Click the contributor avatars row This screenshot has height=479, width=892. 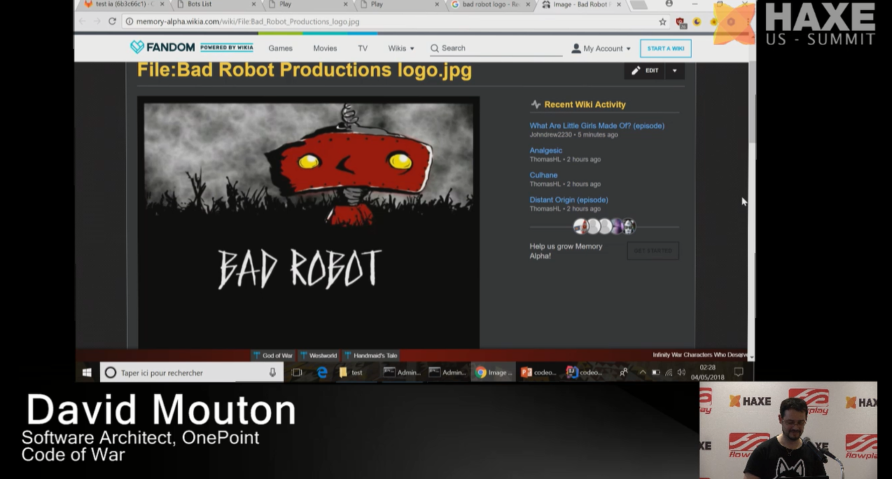click(604, 226)
